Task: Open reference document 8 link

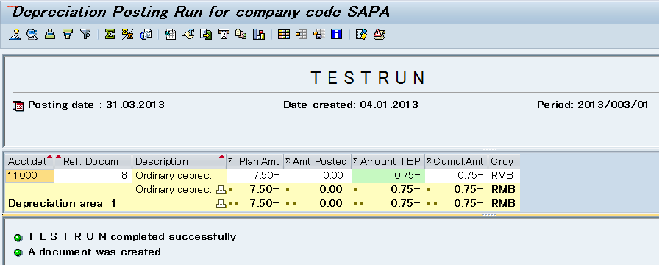Action: coord(124,176)
